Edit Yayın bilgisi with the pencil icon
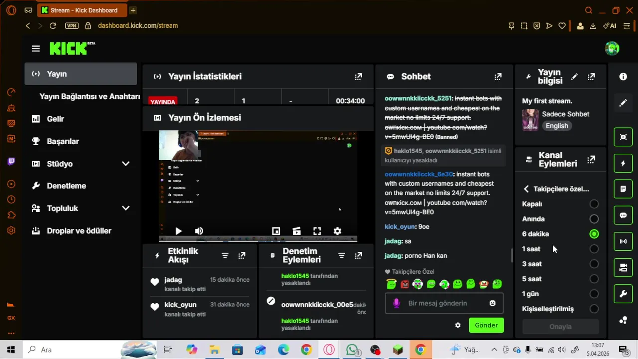The width and height of the screenshot is (638, 359). click(574, 76)
